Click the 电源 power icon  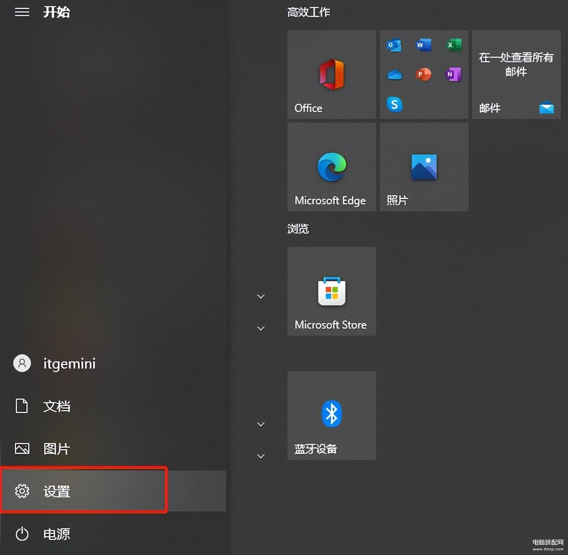click(22, 534)
